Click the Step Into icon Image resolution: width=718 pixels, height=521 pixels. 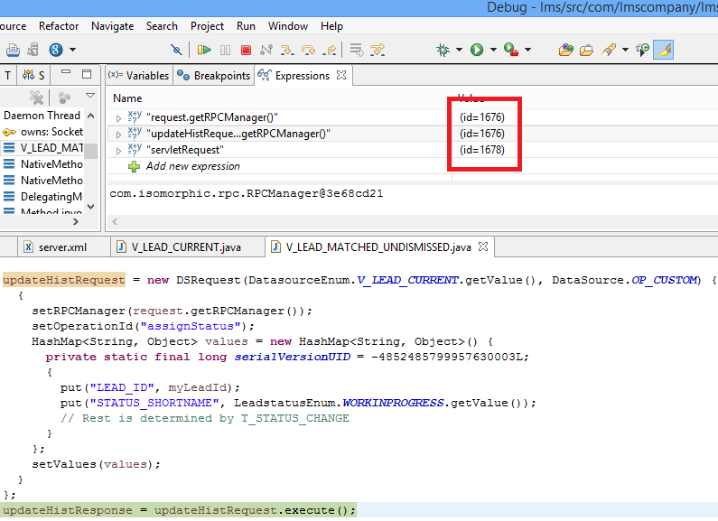(x=289, y=50)
